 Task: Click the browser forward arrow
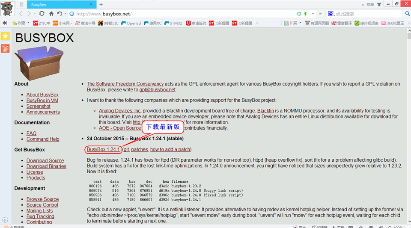(29, 14)
